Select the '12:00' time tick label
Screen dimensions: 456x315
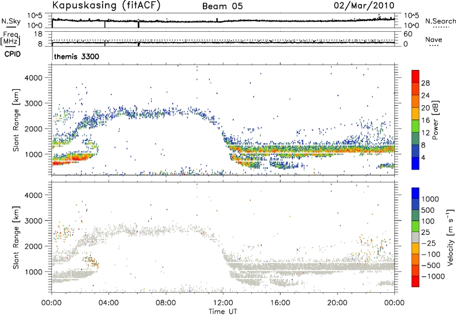click(223, 303)
